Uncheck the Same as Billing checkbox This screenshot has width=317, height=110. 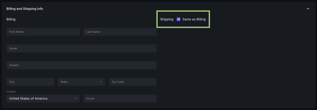point(179,19)
